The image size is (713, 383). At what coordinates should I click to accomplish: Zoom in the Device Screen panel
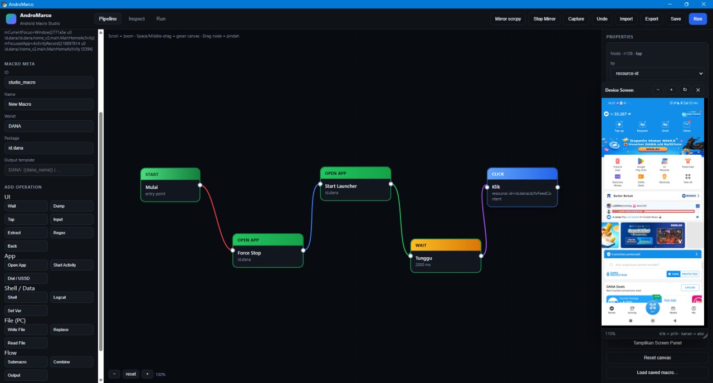[671, 90]
